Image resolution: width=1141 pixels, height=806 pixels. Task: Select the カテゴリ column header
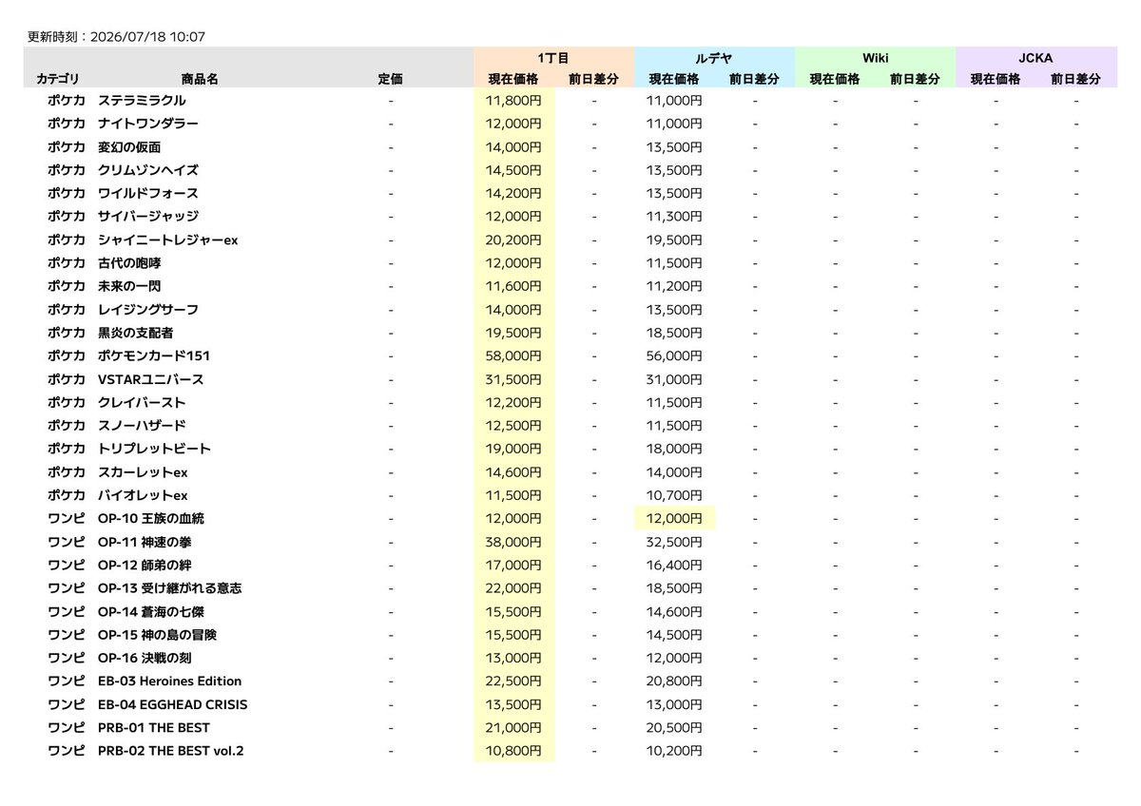58,80
